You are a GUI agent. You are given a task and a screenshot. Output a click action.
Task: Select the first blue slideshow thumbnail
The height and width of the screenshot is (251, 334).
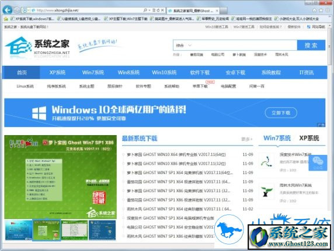(x=18, y=230)
